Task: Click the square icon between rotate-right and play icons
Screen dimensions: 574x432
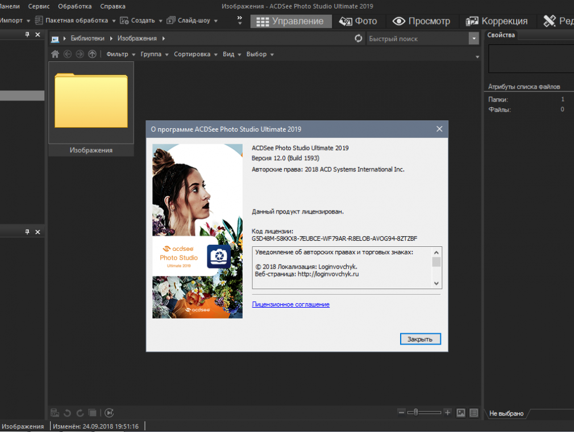Action: coord(93,413)
